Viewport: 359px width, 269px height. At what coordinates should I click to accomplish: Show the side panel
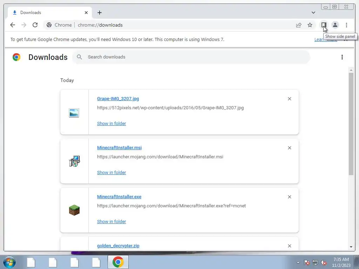coord(324,25)
